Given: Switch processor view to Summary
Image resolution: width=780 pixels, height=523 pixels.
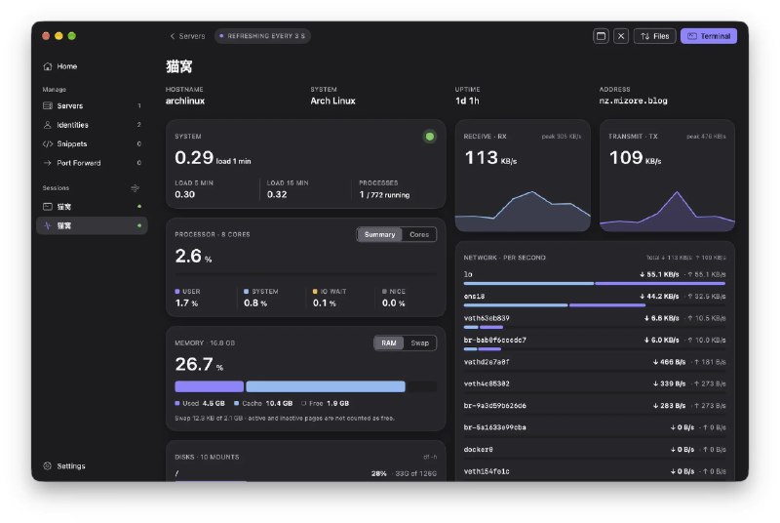Looking at the screenshot, I should pos(379,234).
